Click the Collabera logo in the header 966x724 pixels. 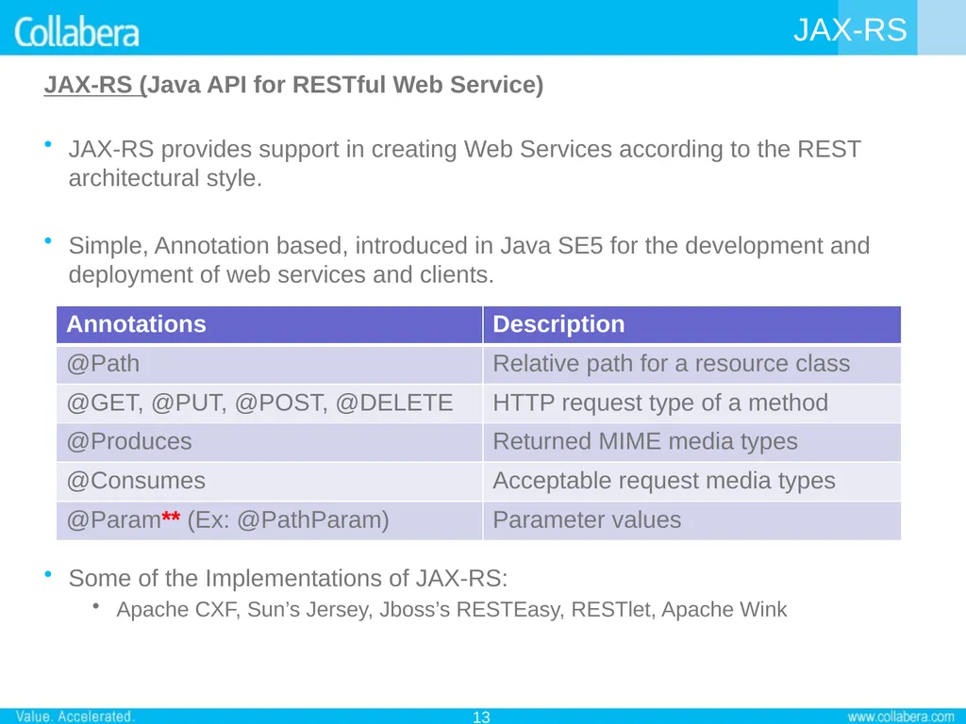tap(76, 32)
